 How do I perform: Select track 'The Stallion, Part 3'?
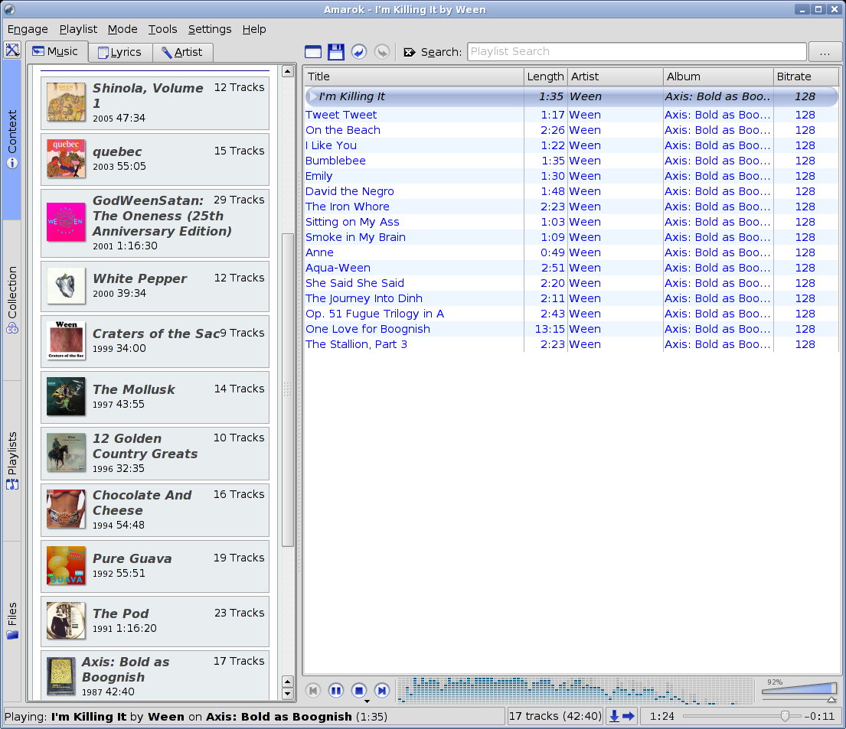[571, 344]
